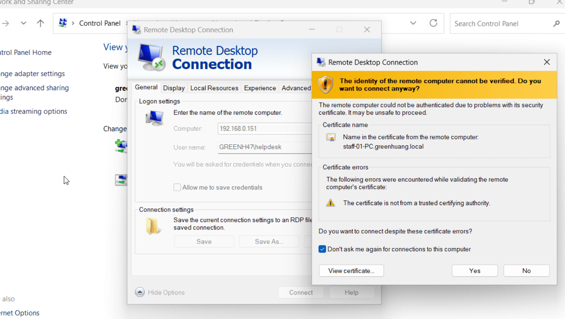This screenshot has width=565, height=319.
Task: Switch to the Display tab
Action: (174, 88)
